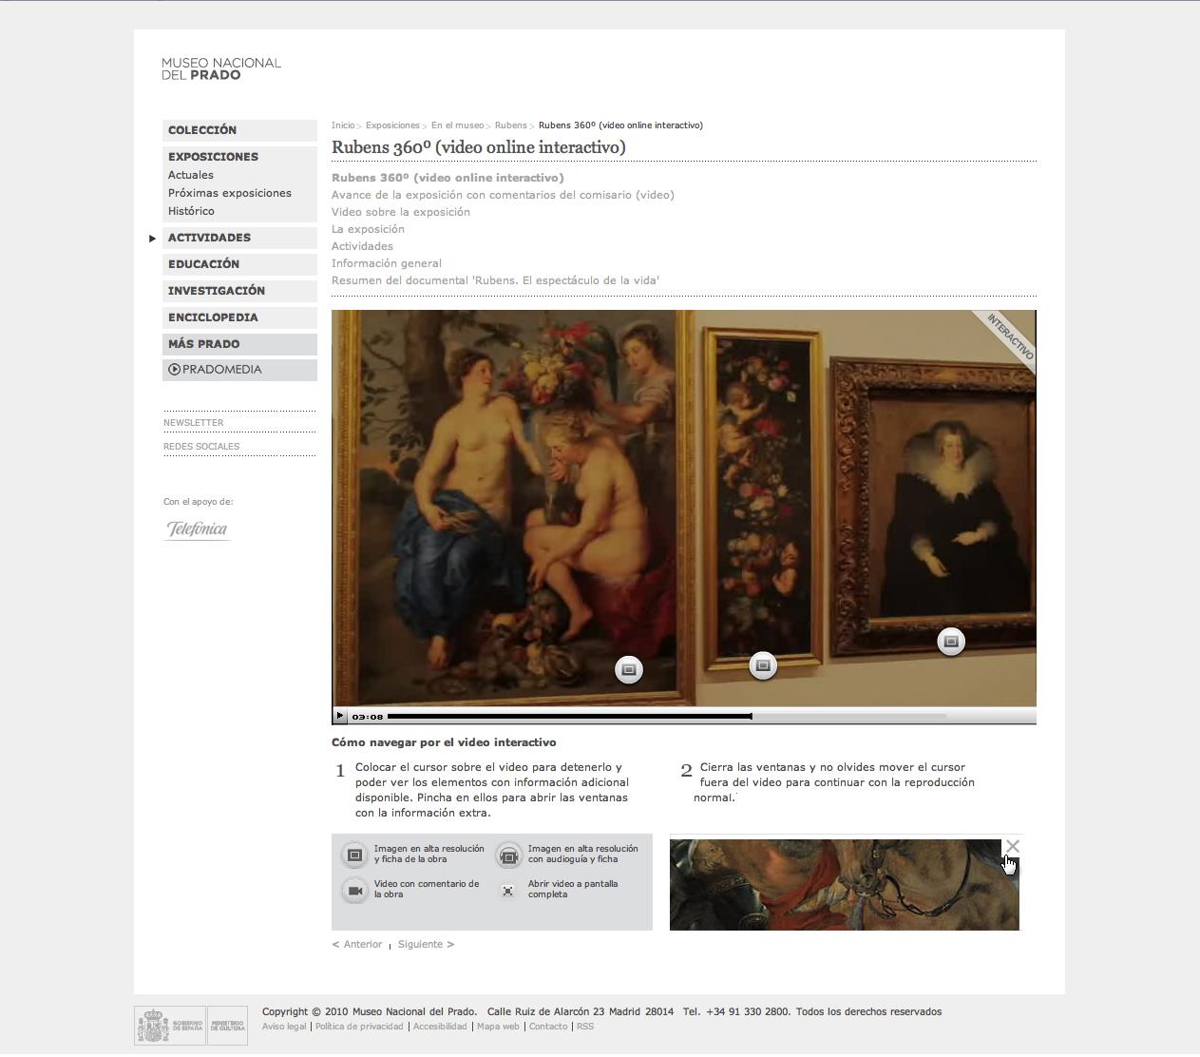Screen dimensions: 1200x1057
Task: Go to Actuales exhibitions
Action: click(191, 175)
